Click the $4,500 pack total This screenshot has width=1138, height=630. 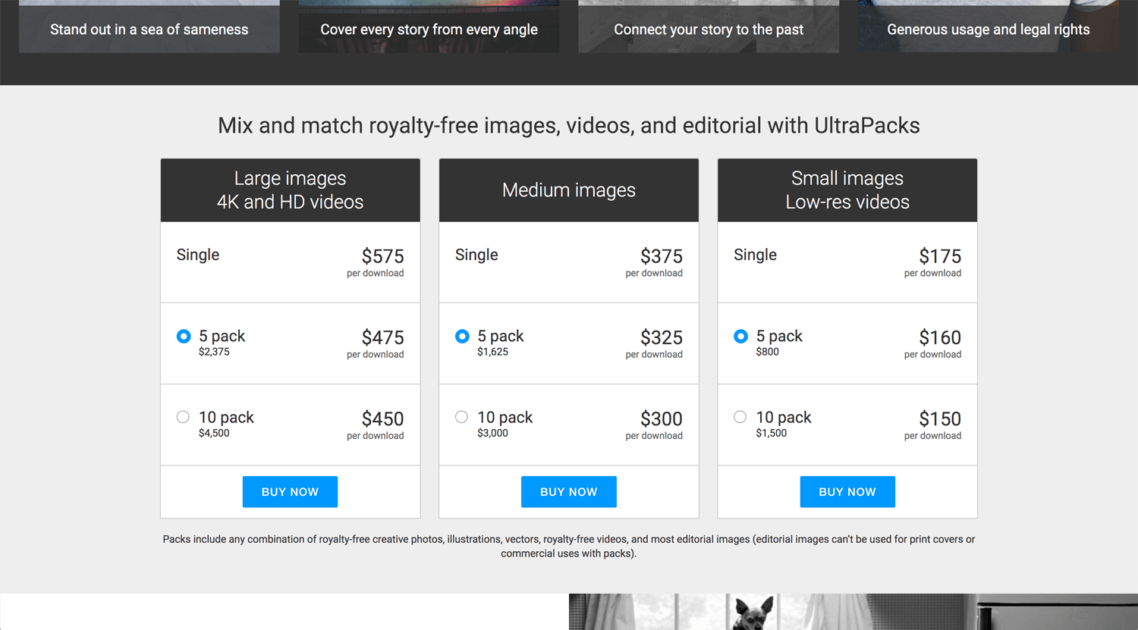pyautogui.click(x=214, y=433)
